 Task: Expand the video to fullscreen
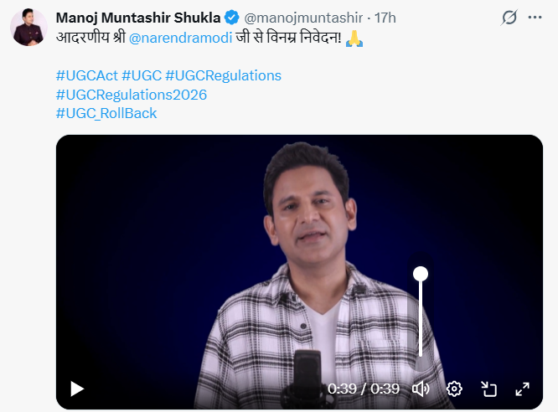522,389
